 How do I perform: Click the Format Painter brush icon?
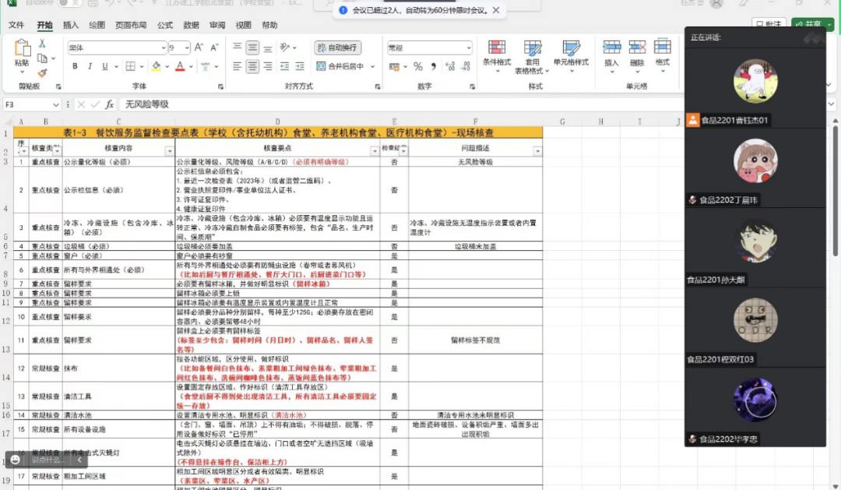tap(43, 73)
